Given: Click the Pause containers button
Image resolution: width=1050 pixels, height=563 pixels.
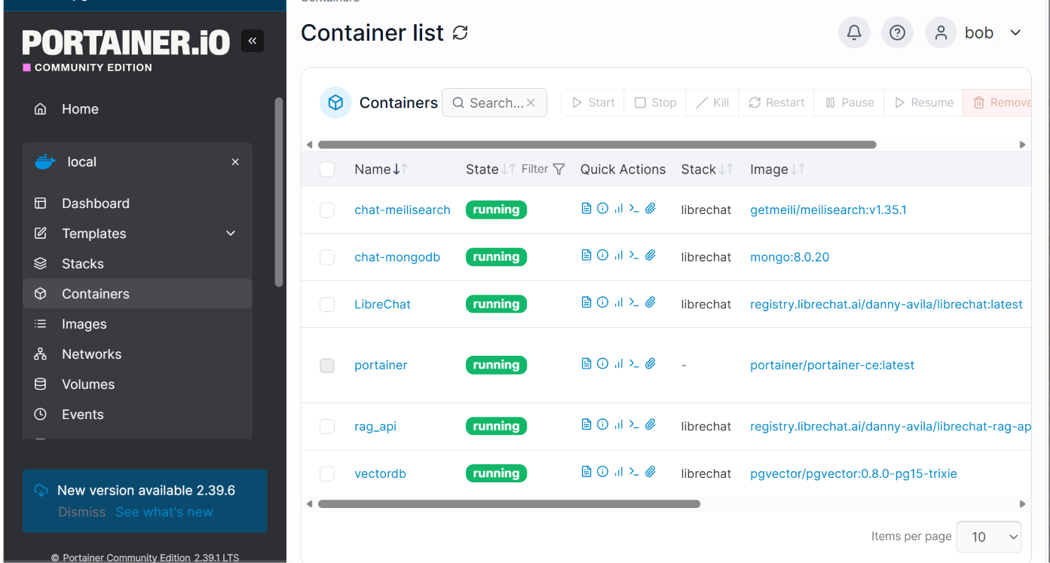Looking at the screenshot, I should pyautogui.click(x=849, y=103).
